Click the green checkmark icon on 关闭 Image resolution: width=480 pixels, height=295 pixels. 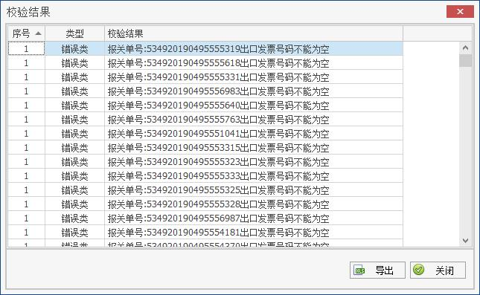418,270
